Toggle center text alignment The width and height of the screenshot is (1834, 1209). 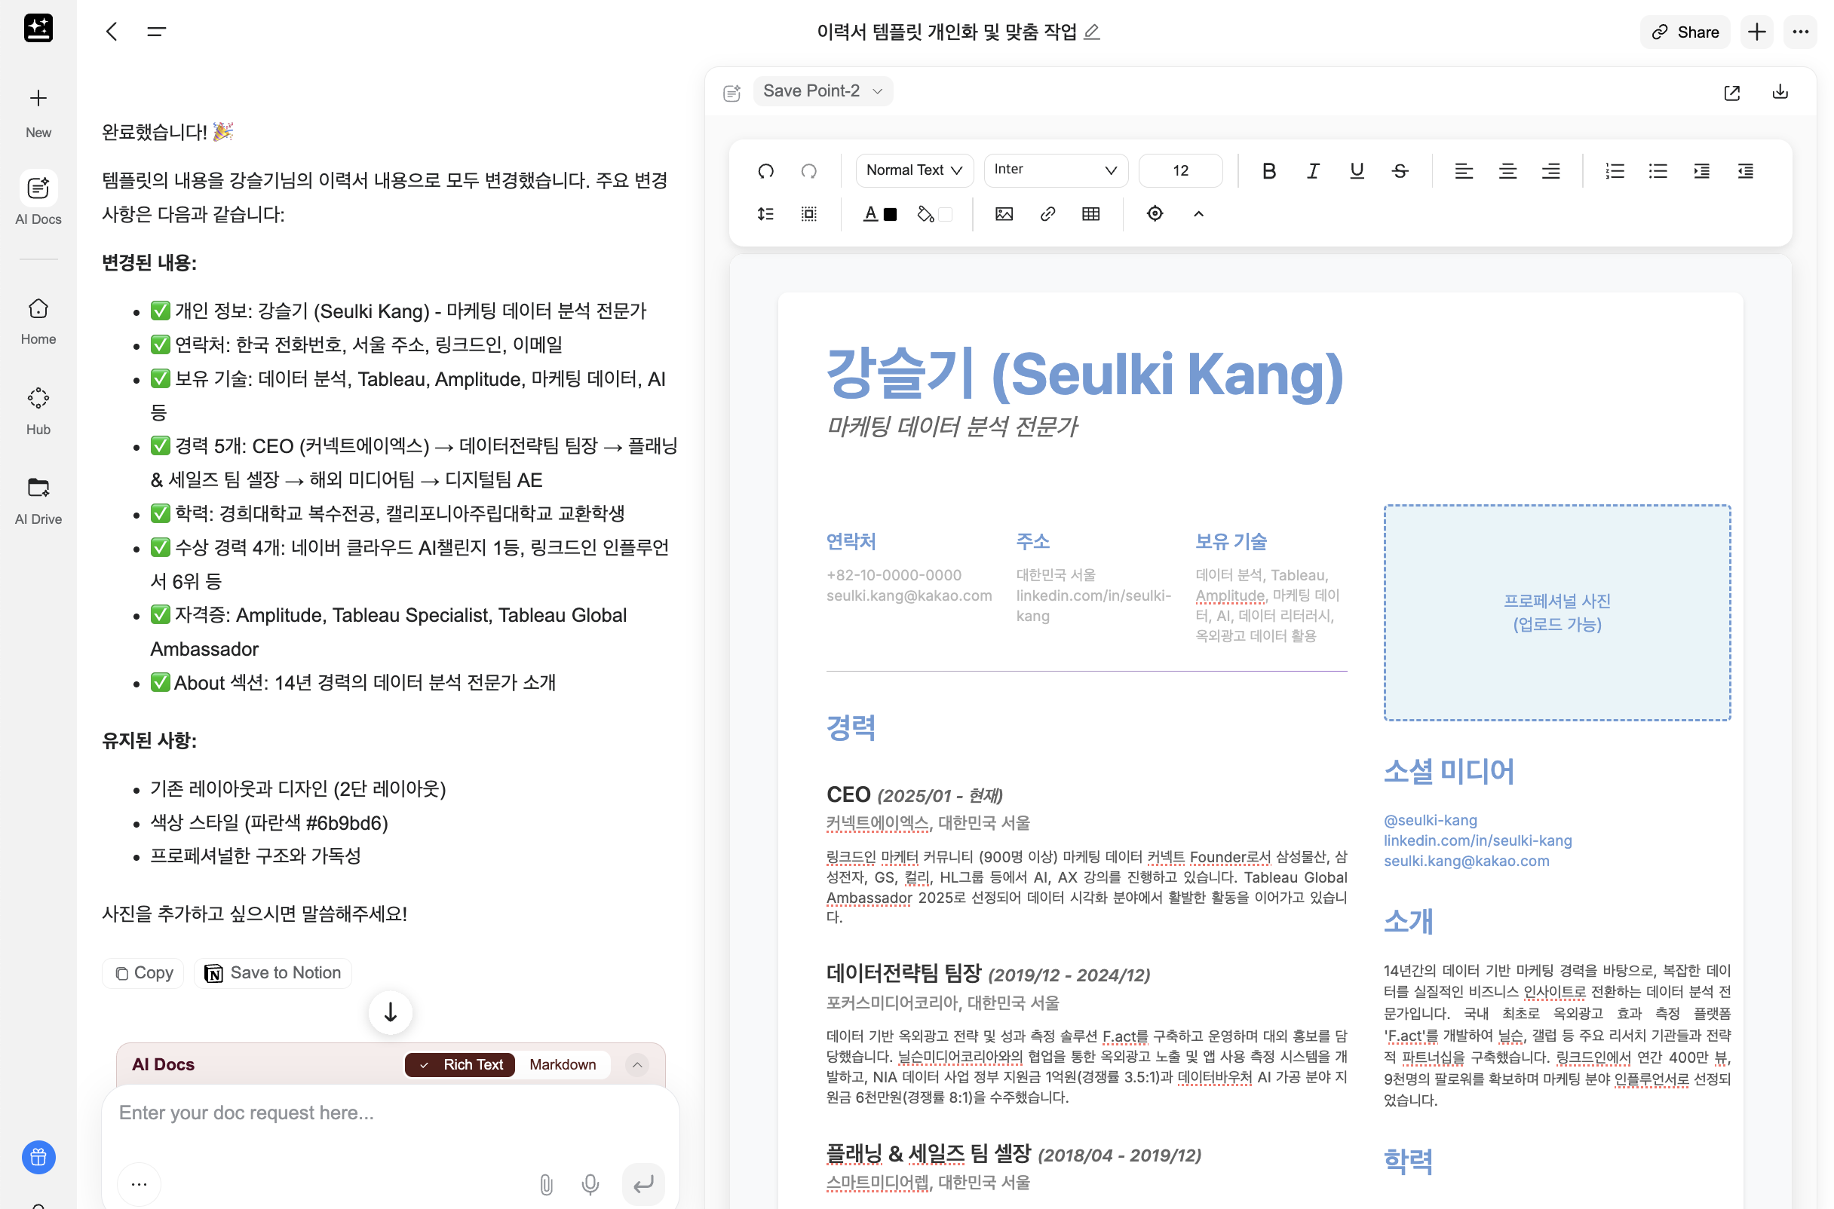coord(1507,170)
